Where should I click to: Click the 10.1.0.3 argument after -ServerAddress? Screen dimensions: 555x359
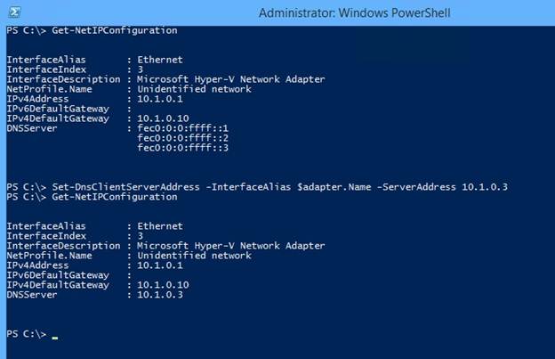click(485, 187)
